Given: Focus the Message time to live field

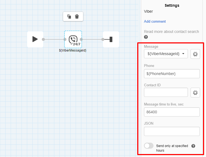Looking at the screenshot, I should pyautogui.click(x=172, y=112).
